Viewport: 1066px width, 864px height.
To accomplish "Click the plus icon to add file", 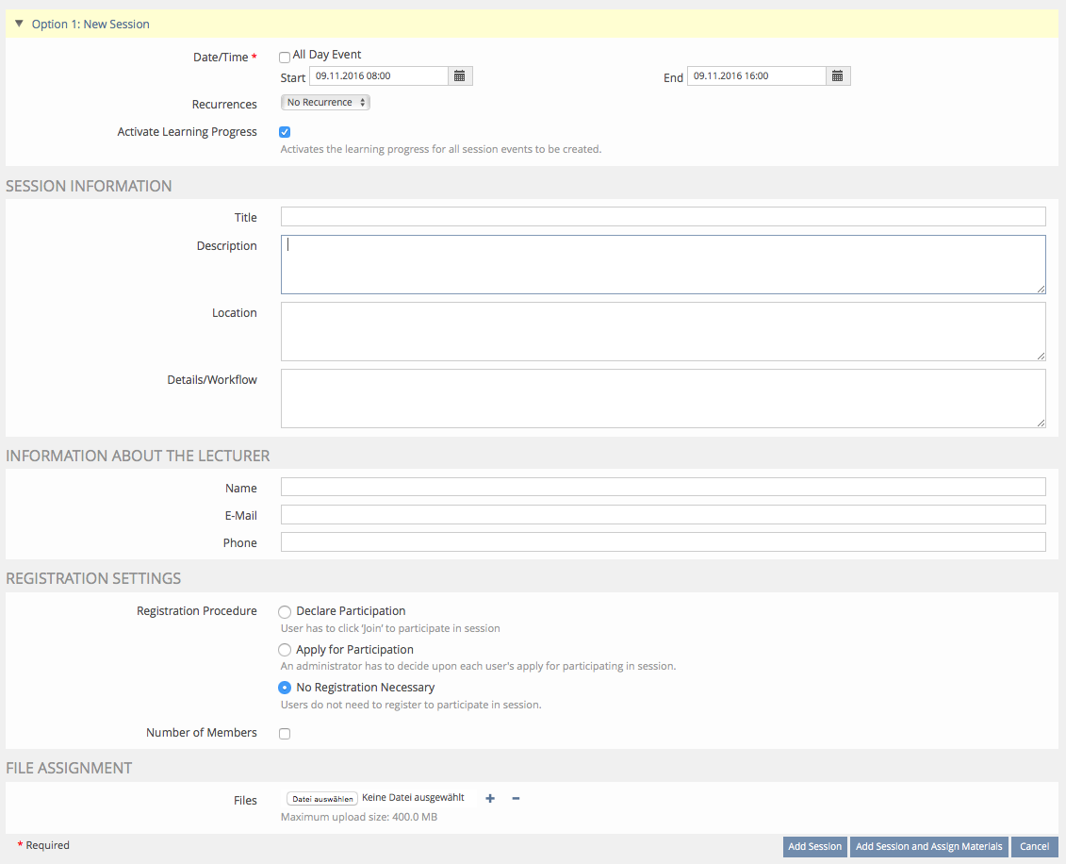I will [490, 799].
